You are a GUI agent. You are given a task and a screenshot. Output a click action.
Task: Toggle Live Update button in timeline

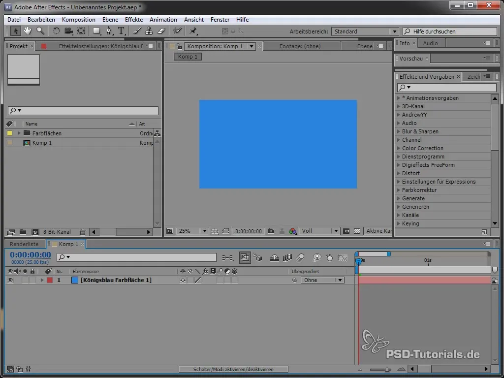[245, 257]
